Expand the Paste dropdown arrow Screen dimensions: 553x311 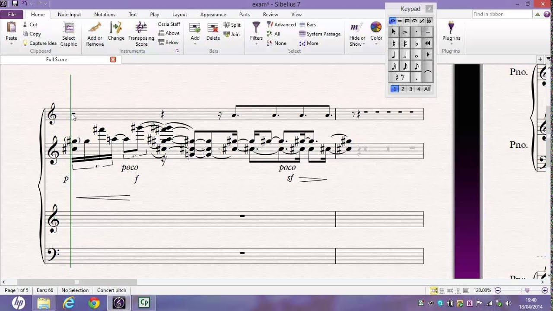point(11,44)
